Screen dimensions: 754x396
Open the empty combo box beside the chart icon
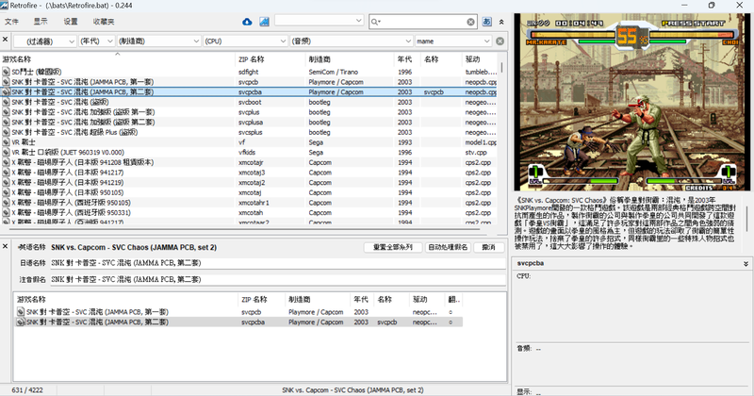319,21
